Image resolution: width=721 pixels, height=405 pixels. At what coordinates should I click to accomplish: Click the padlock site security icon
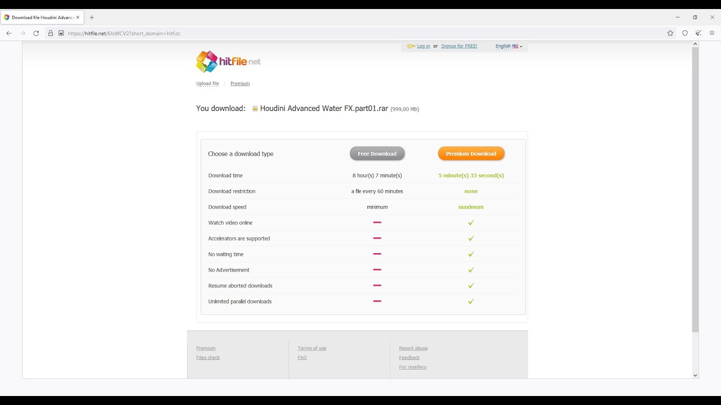click(51, 33)
